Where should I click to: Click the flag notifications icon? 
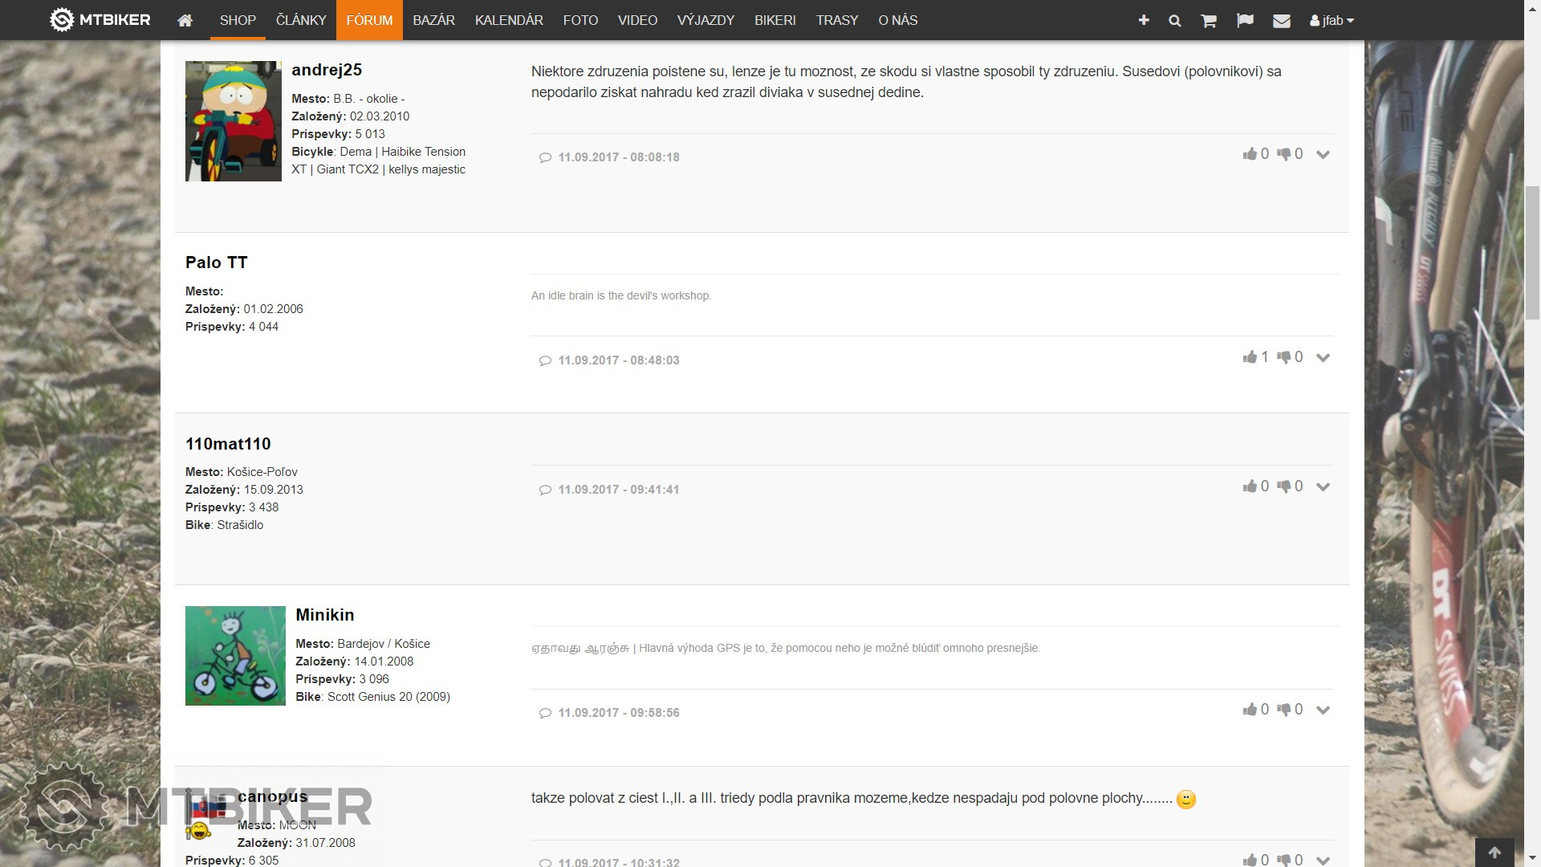1245,20
